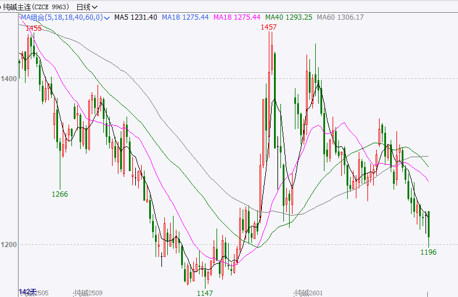The height and width of the screenshot is (297, 458).
Task: Click the blue MA18 1275.44 legend
Action: pyautogui.click(x=185, y=17)
